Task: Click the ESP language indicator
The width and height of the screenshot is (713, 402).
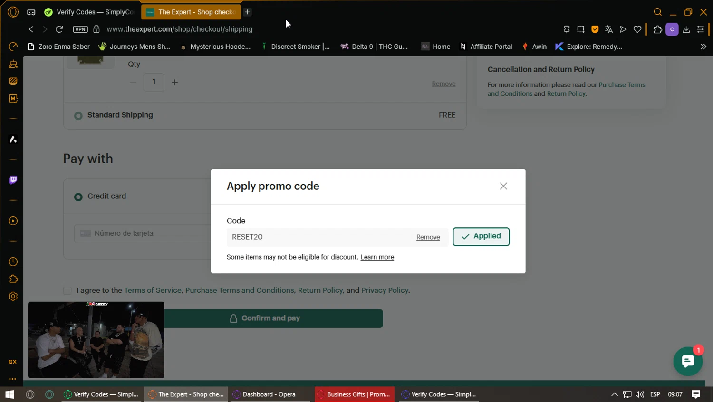Action: click(x=655, y=394)
